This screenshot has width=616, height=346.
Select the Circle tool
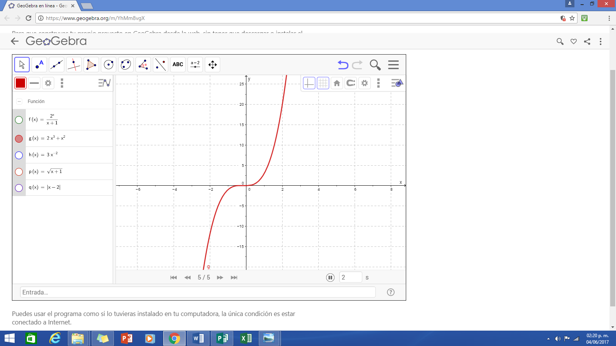(x=108, y=64)
